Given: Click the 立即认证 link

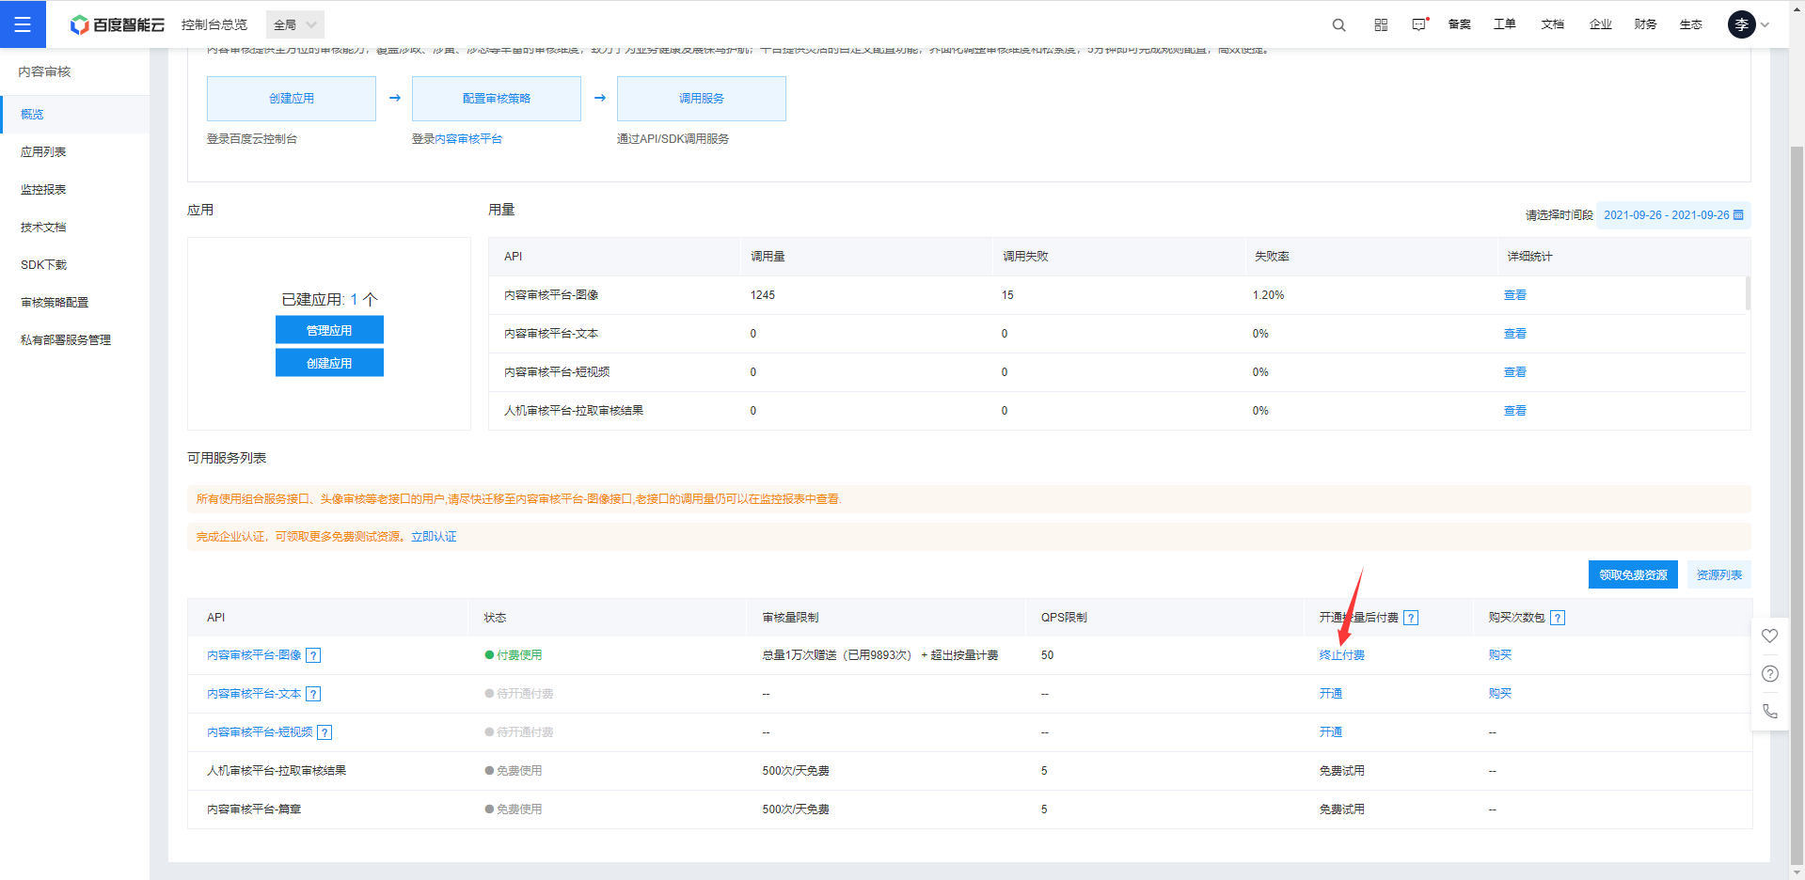Looking at the screenshot, I should pyautogui.click(x=434, y=537).
